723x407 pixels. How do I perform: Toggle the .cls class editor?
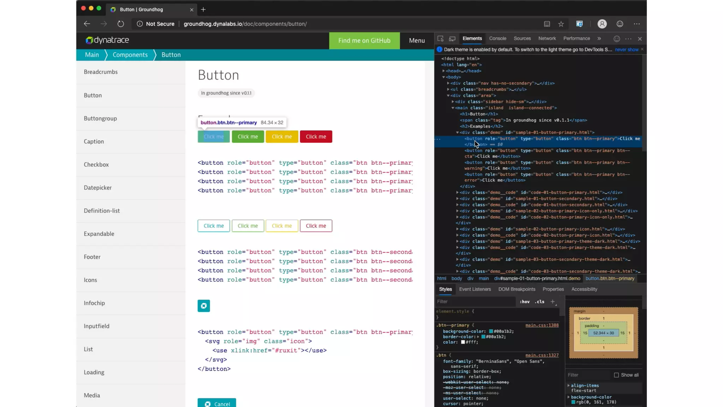[539, 301]
